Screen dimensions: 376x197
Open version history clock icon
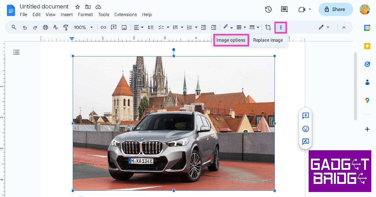tap(268, 9)
